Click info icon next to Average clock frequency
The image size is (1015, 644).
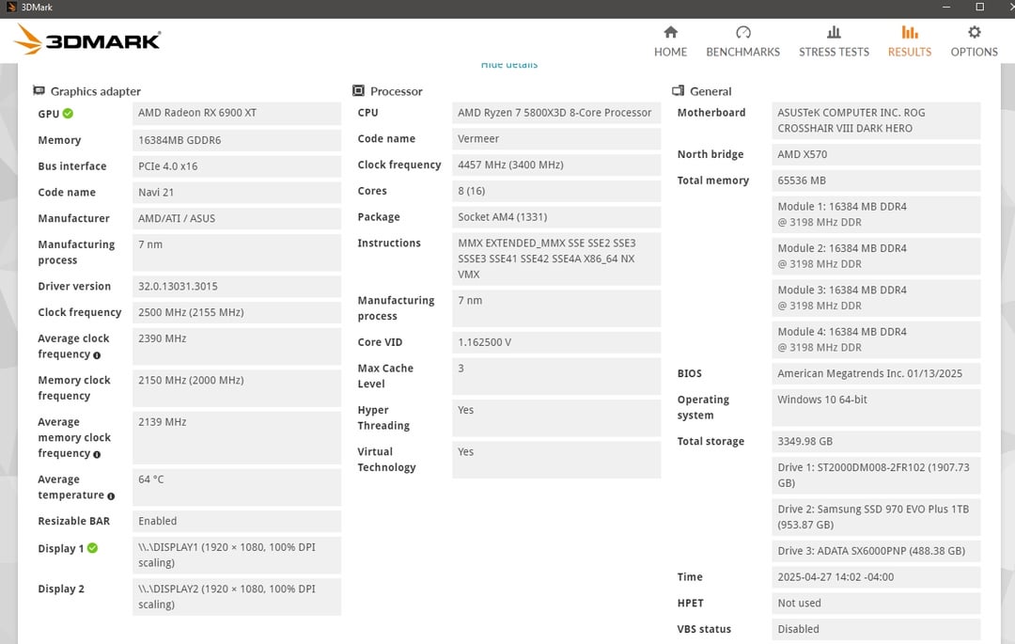[x=97, y=355]
